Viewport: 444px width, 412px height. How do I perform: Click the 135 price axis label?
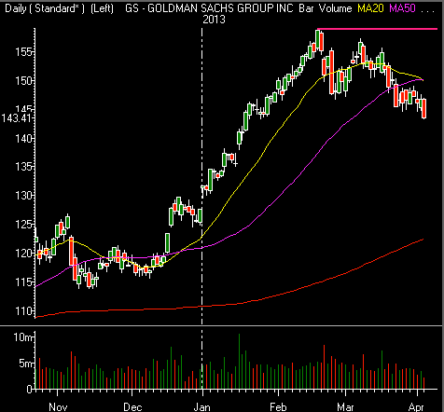23,167
